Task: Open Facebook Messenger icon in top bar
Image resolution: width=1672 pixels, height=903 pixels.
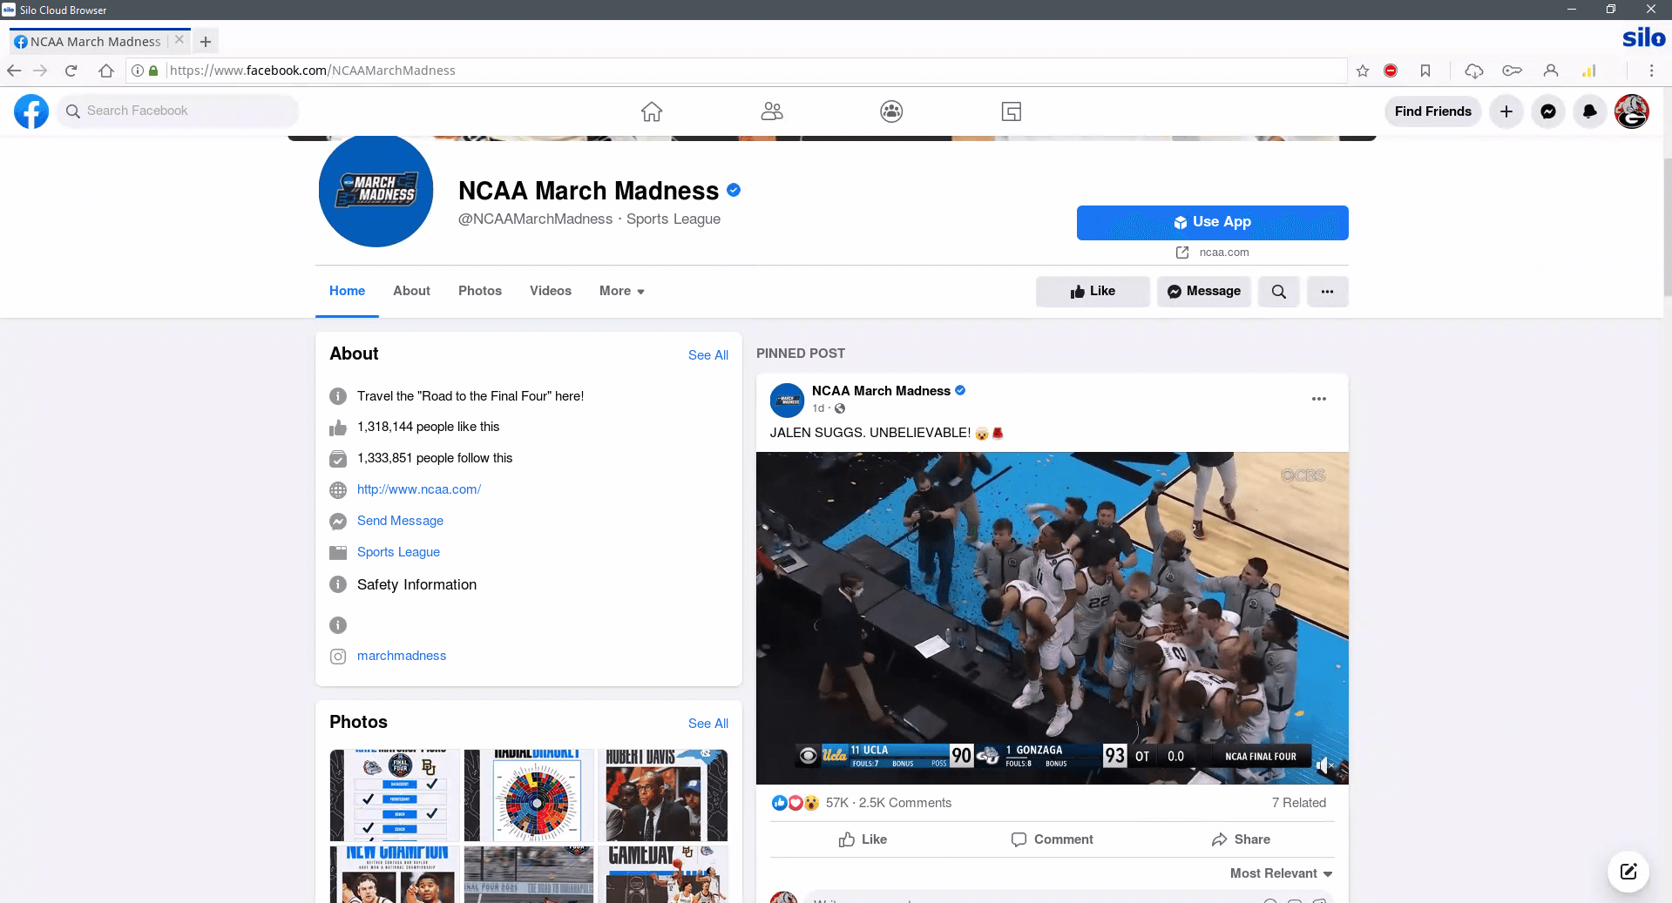Action: click(1547, 111)
